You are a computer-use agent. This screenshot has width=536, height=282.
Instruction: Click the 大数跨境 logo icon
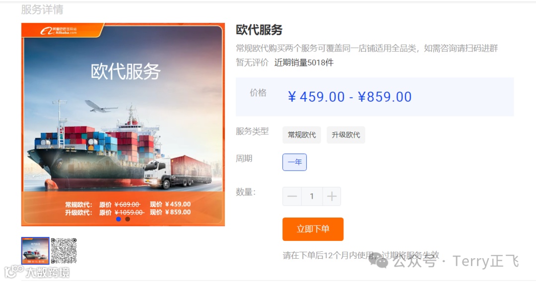(x=14, y=272)
